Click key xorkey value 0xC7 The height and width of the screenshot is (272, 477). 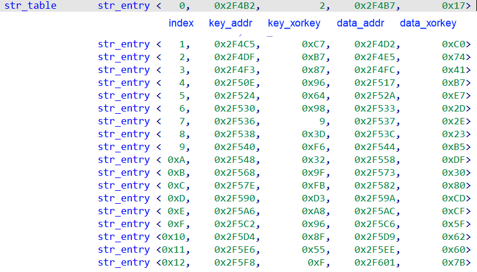[313, 44]
